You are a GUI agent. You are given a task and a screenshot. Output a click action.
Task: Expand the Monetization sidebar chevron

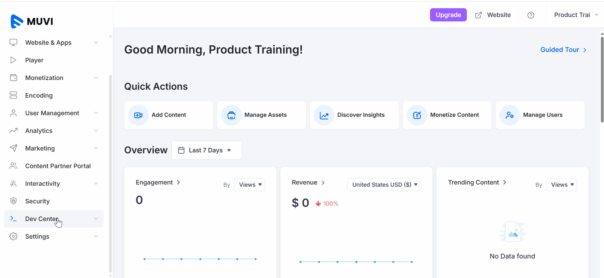click(96, 78)
